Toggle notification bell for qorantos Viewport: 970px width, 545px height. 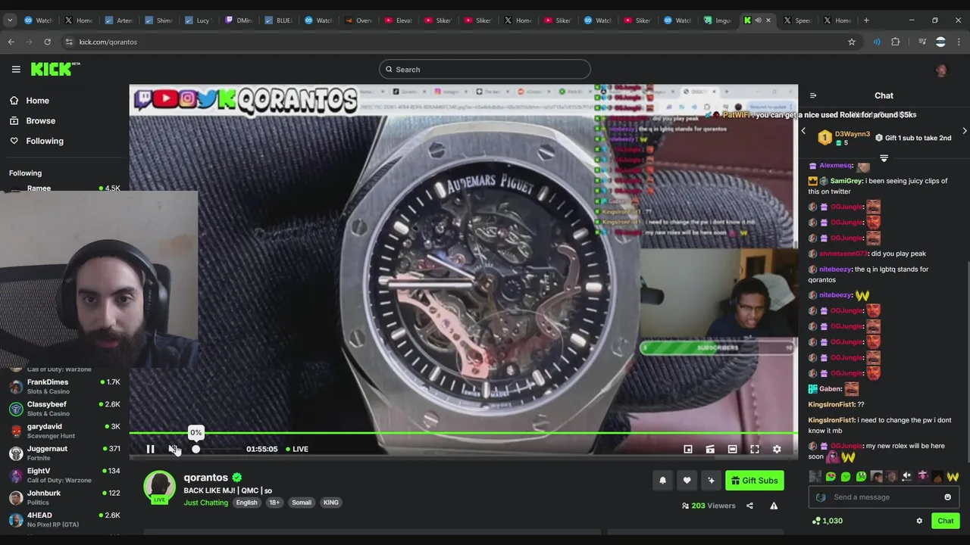pyautogui.click(x=662, y=480)
